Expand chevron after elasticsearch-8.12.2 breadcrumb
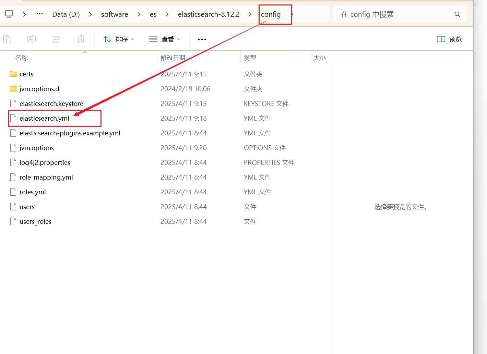The height and width of the screenshot is (354, 487). pyautogui.click(x=250, y=14)
